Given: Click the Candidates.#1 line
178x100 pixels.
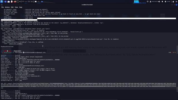Looking at the screenshot, I should tap(14, 79).
